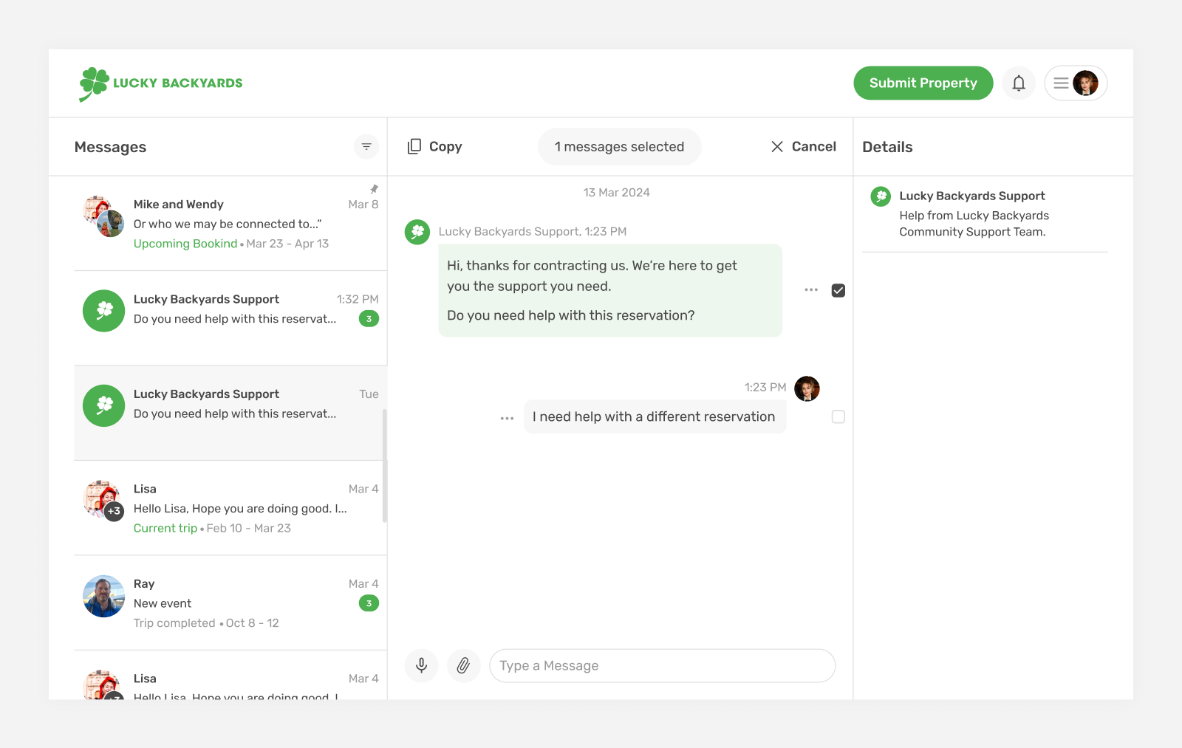The height and width of the screenshot is (748, 1182).
Task: Focus the Type a Message field
Action: tap(663, 666)
